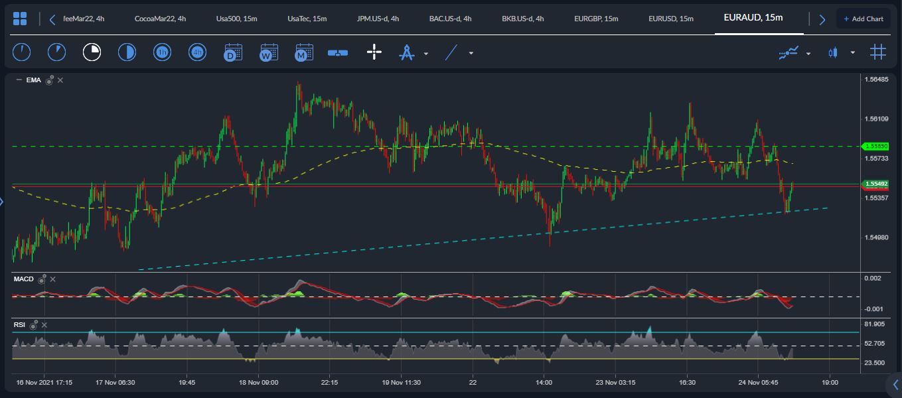
Task: Click the 24 Nov 05:45 time label
Action: pyautogui.click(x=759, y=383)
